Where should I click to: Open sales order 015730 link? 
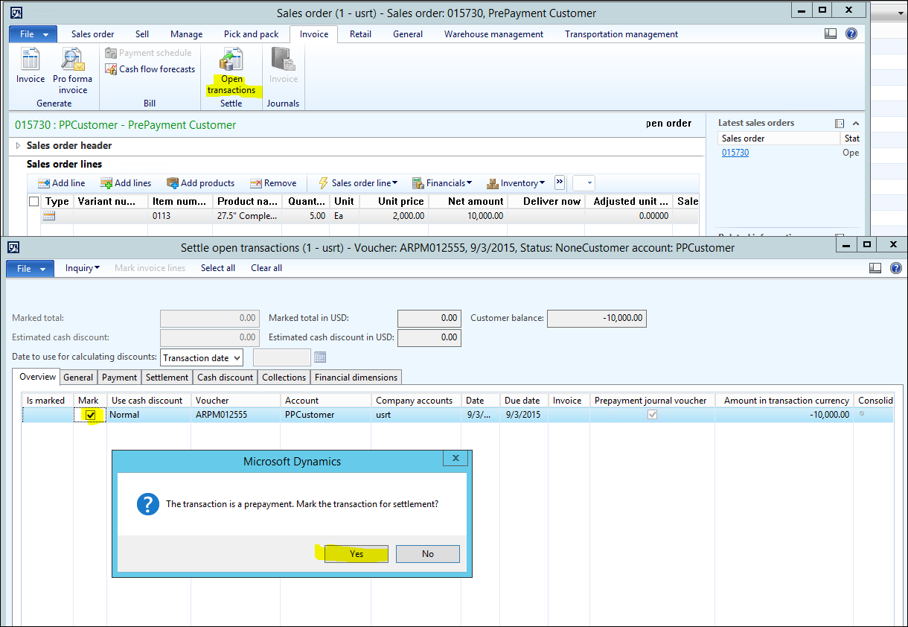click(735, 153)
